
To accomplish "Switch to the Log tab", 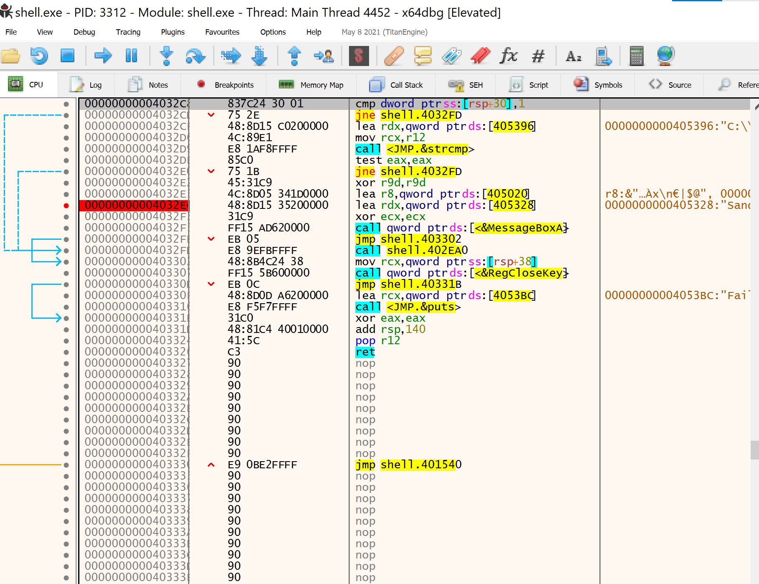I will pyautogui.click(x=86, y=85).
